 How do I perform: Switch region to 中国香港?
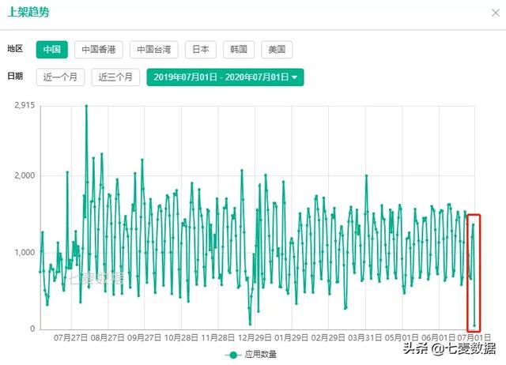[x=98, y=50]
